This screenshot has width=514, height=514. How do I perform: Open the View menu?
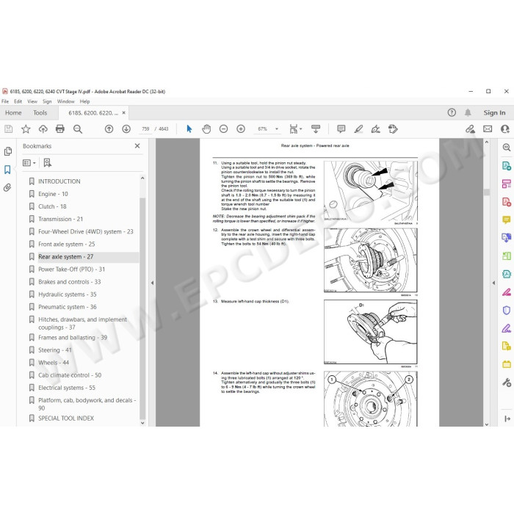(x=32, y=101)
